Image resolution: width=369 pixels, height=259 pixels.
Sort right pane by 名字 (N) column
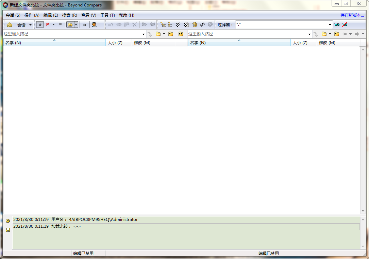pos(239,43)
